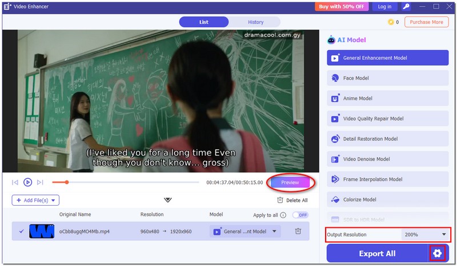Switch to the History tab
Image resolution: width=457 pixels, height=266 pixels.
[255, 22]
